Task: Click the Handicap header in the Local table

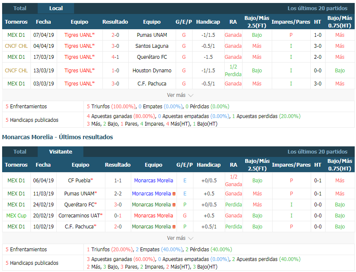Action: point(208,22)
